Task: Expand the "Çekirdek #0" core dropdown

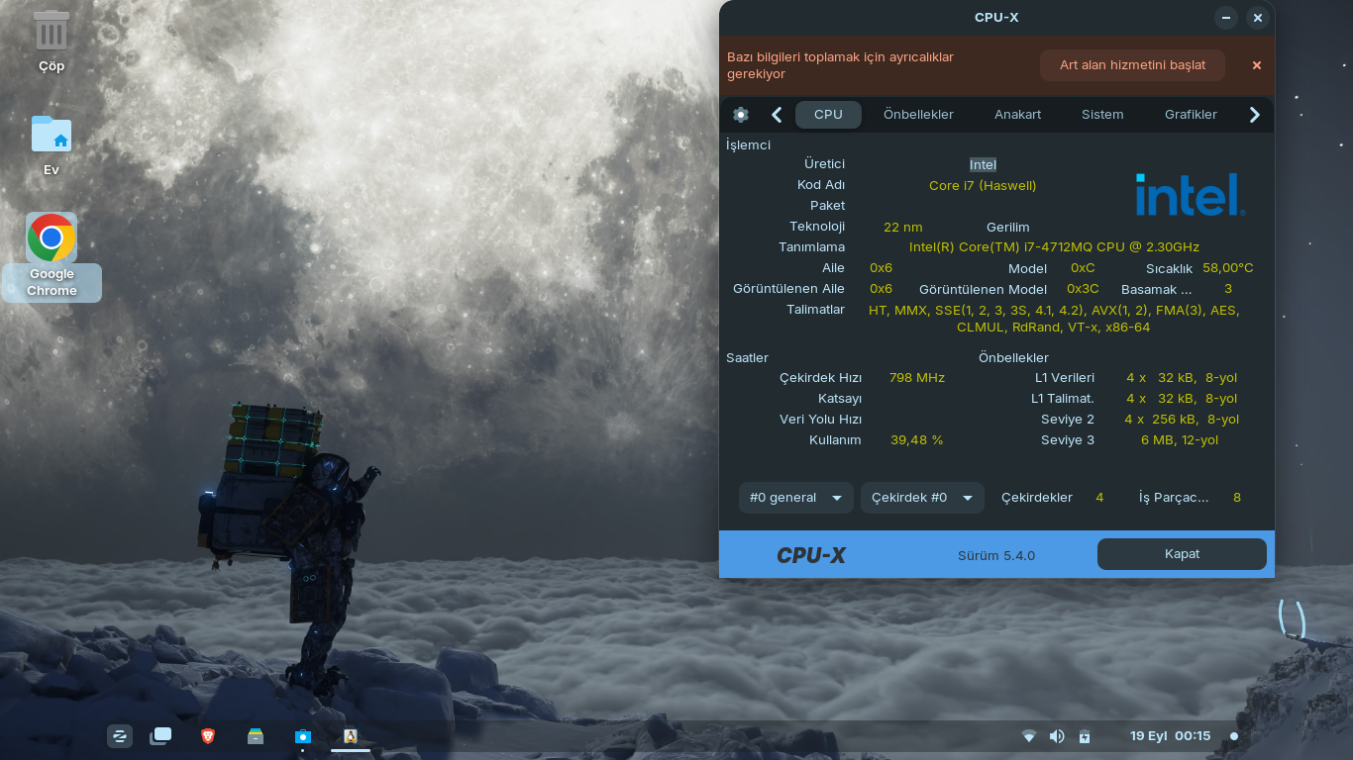Action: 921,498
